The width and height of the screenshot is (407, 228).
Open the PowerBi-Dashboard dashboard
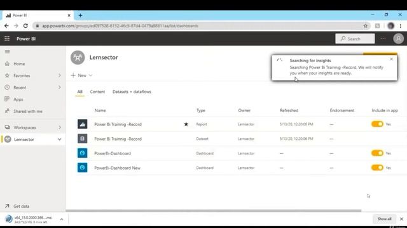[113, 153]
